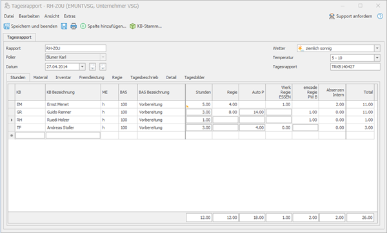
Task: Expand the Temperatur dropdown arrow
Action: pyautogui.click(x=377, y=58)
